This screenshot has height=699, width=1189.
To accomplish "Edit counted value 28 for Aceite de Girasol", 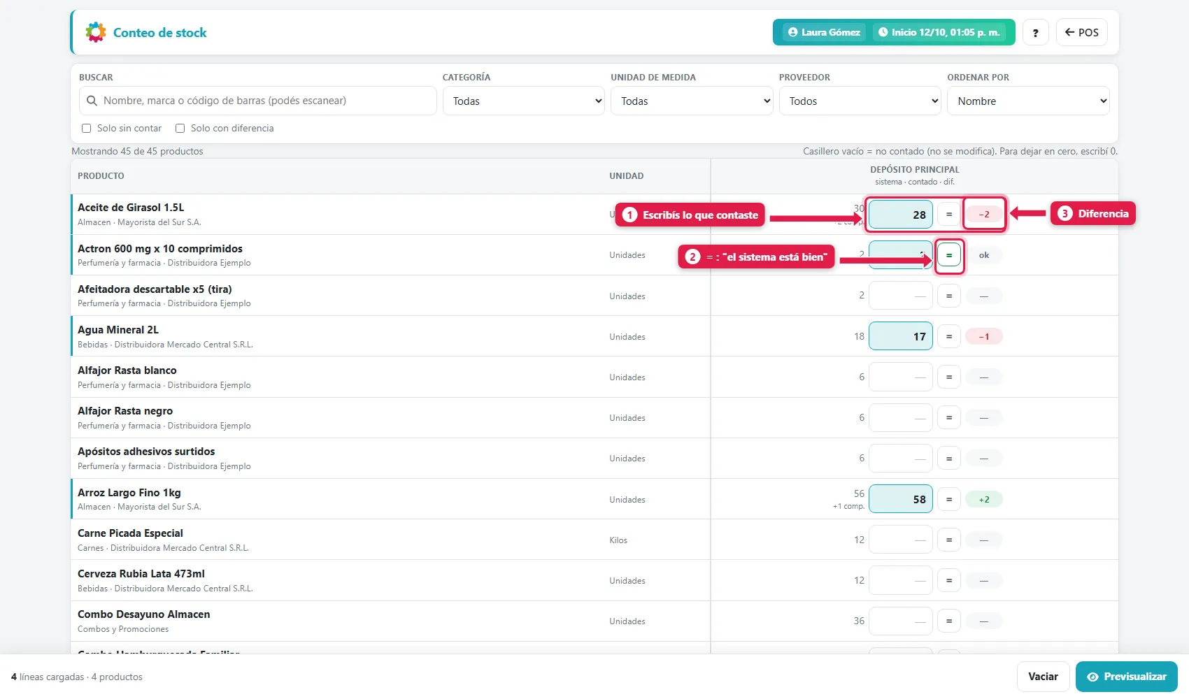I will 901,215.
